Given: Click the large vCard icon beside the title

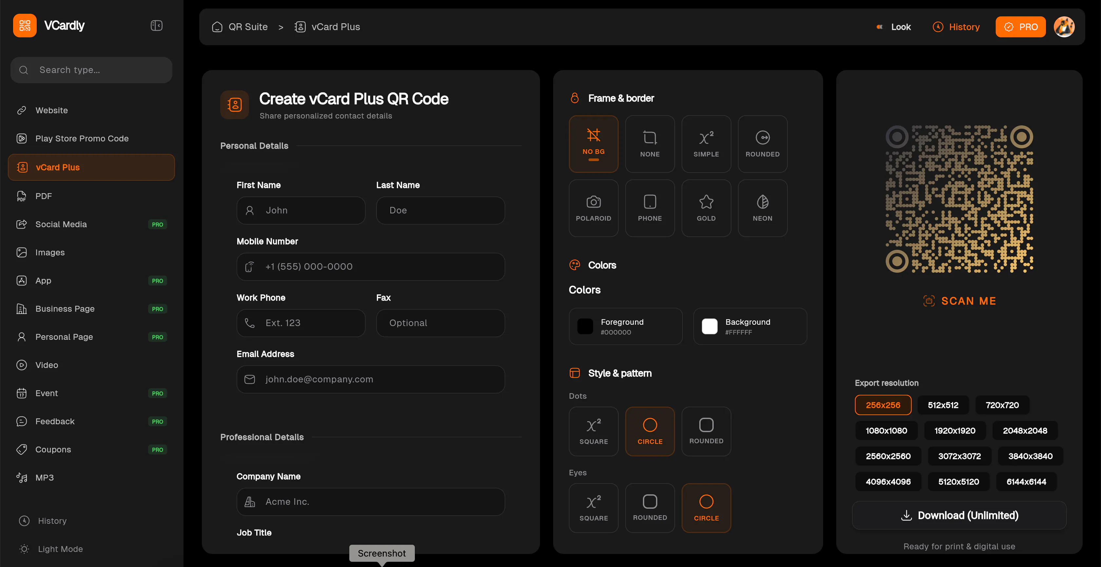Looking at the screenshot, I should [234, 105].
